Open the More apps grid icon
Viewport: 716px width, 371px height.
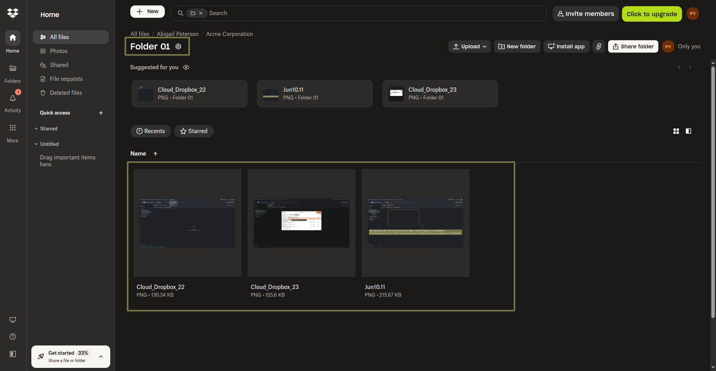tap(13, 128)
